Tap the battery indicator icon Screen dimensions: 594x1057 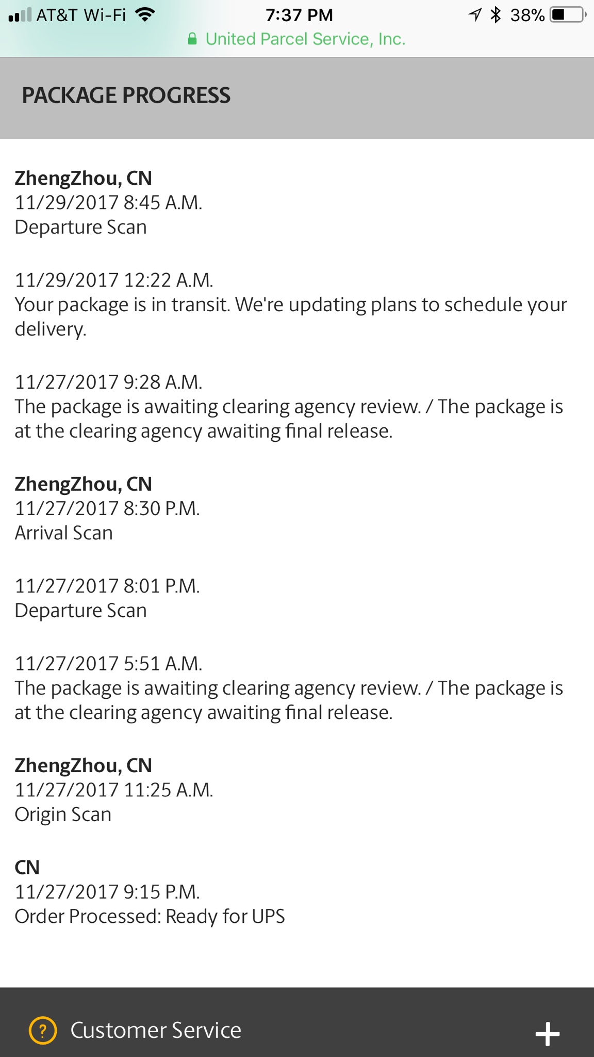(x=568, y=14)
